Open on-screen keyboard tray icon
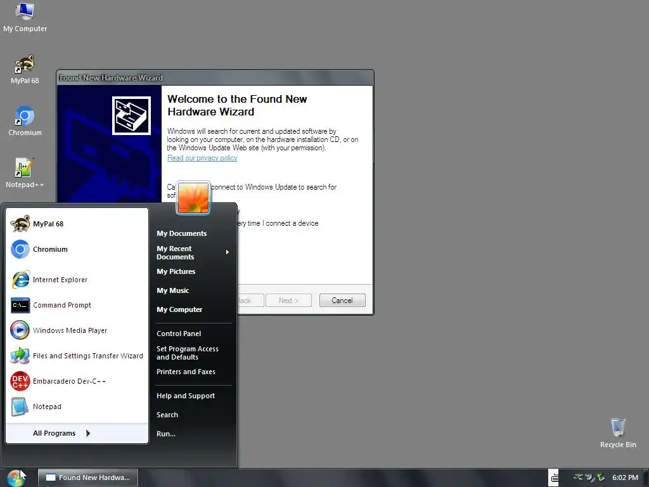 [554, 477]
